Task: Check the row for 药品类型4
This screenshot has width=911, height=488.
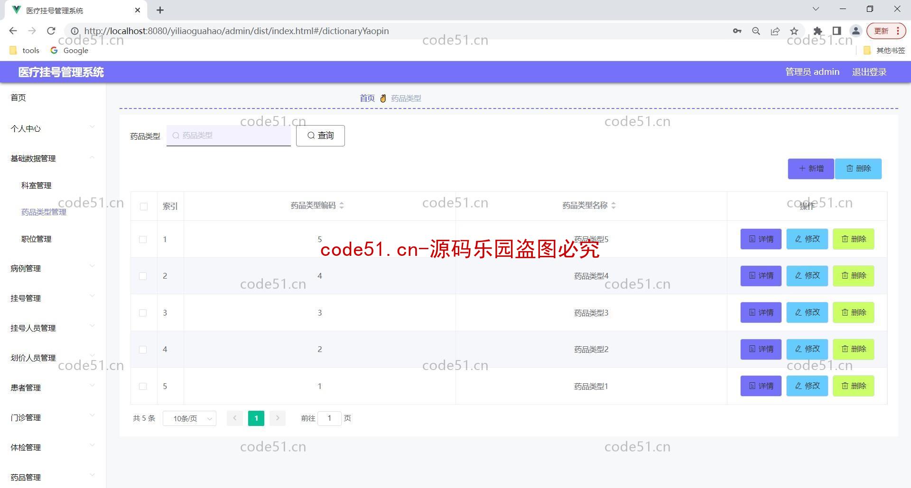Action: (143, 276)
